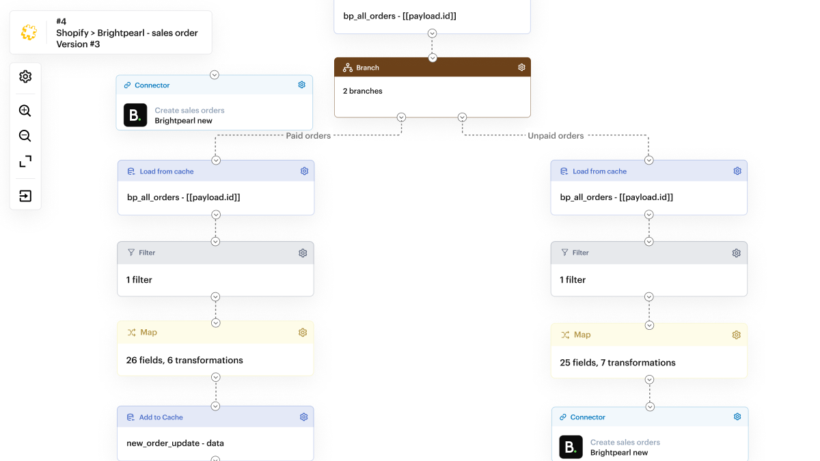Zoom out of the workflow canvas

(25, 136)
